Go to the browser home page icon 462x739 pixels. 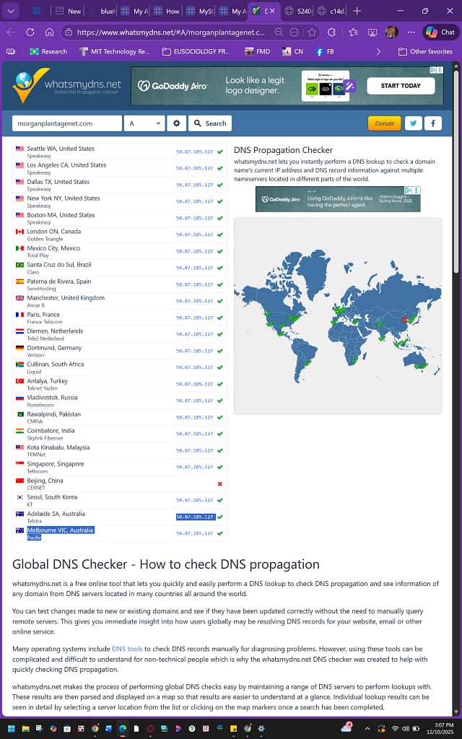(49, 32)
